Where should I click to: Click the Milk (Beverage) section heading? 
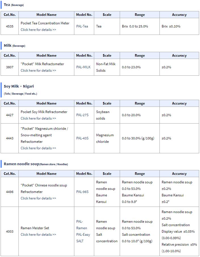[x=14, y=46]
